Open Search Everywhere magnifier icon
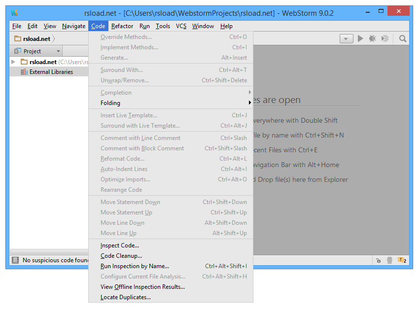The height and width of the screenshot is (313, 420). click(x=403, y=38)
